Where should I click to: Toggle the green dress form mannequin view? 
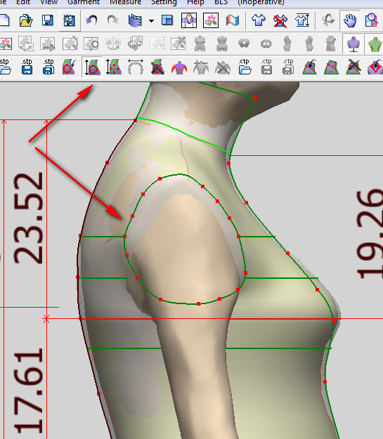click(x=375, y=44)
